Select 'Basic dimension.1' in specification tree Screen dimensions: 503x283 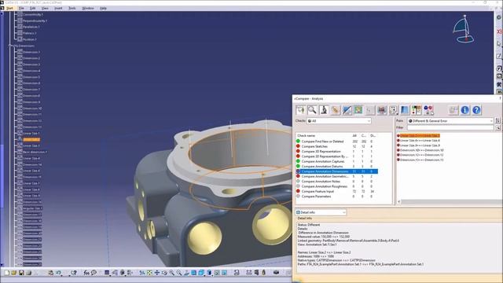tap(35, 152)
